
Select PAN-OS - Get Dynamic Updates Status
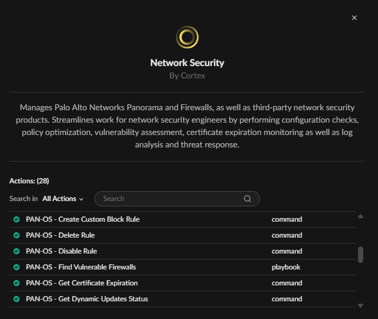[87, 299]
